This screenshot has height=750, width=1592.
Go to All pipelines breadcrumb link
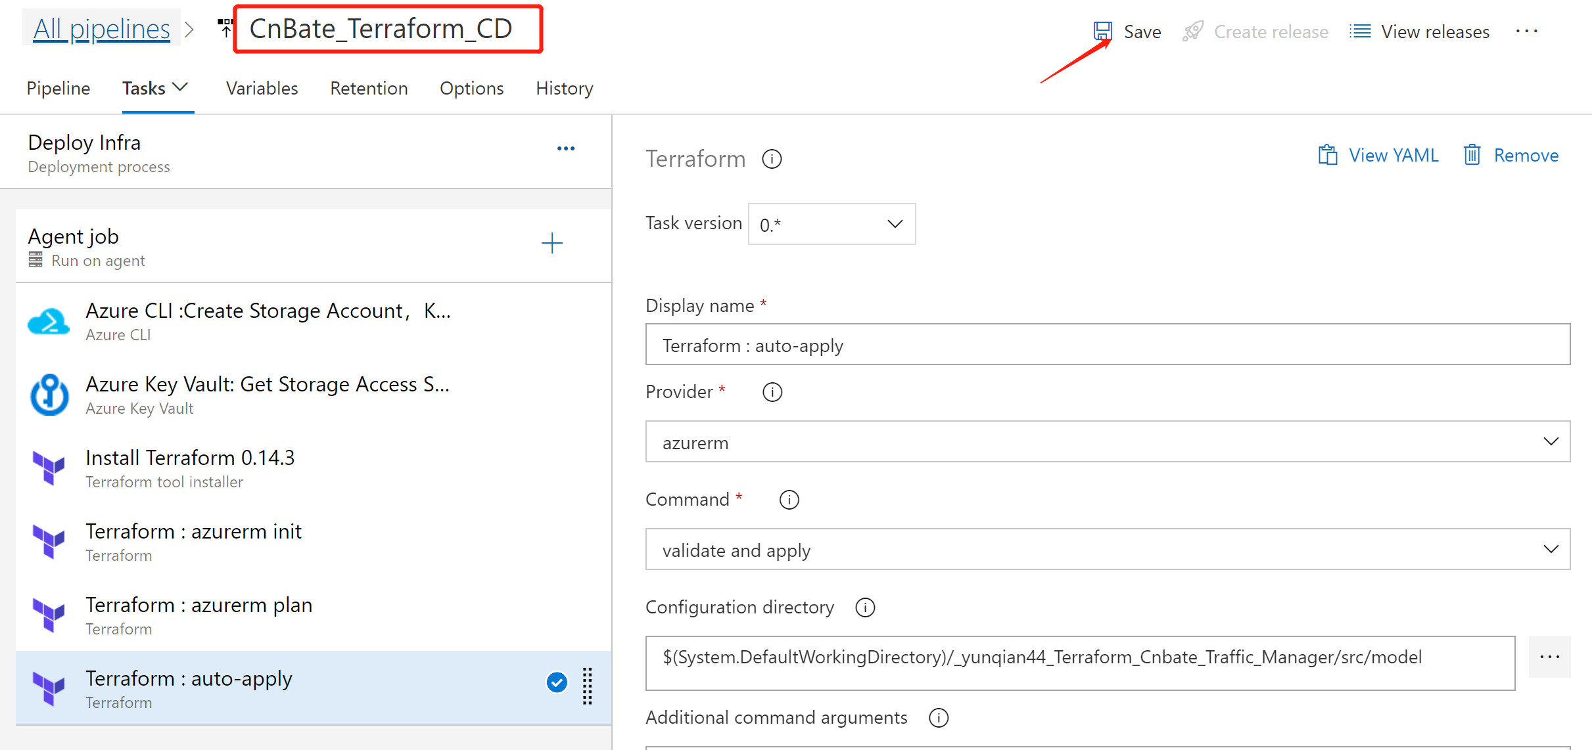102,28
